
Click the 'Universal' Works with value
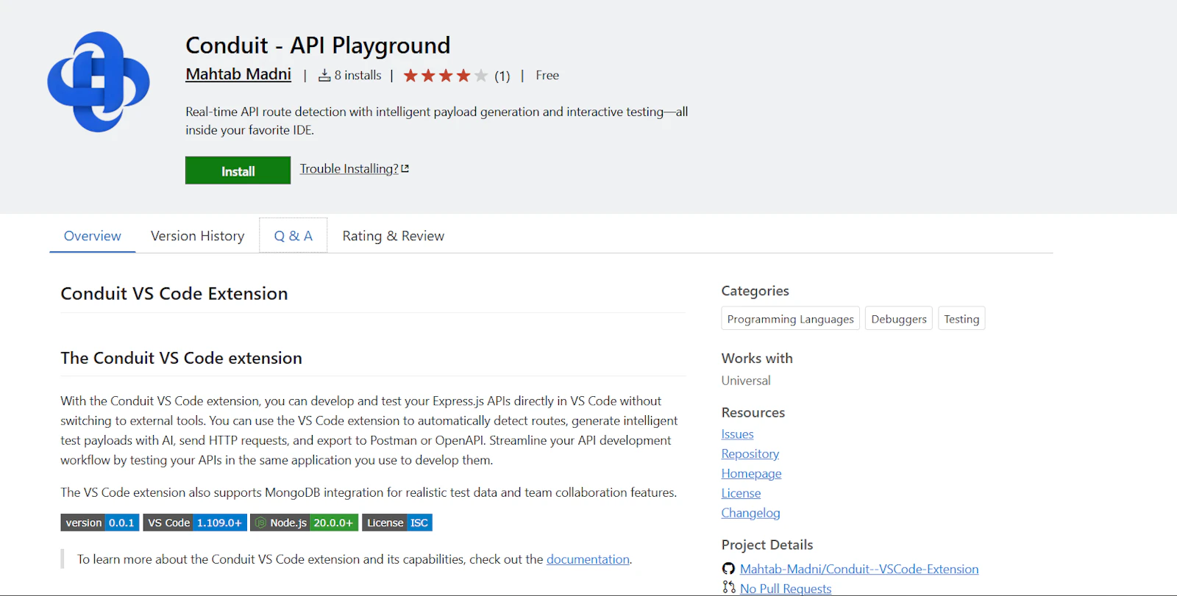point(746,381)
